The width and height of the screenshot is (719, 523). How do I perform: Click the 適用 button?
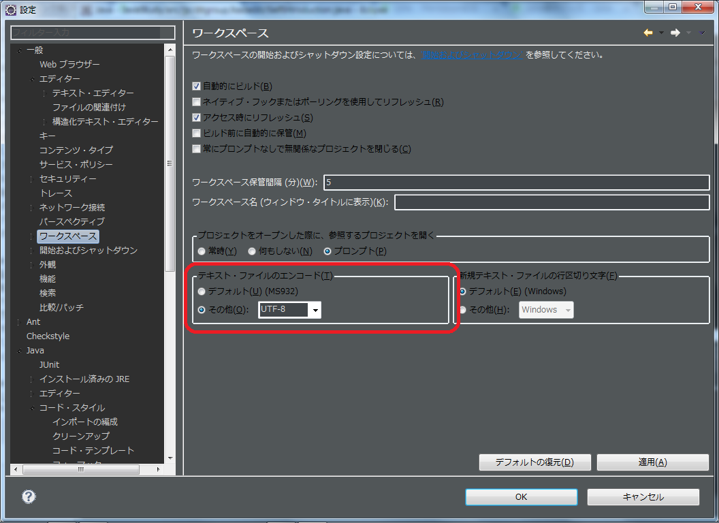point(652,462)
